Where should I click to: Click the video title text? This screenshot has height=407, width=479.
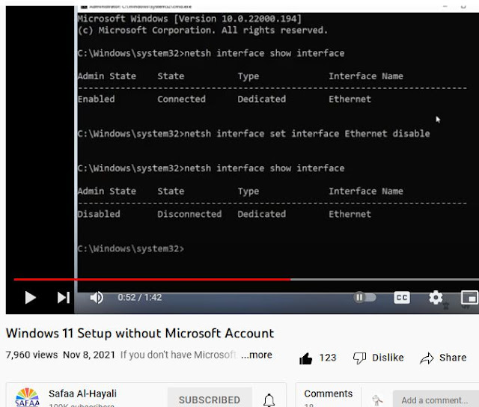tap(140, 333)
